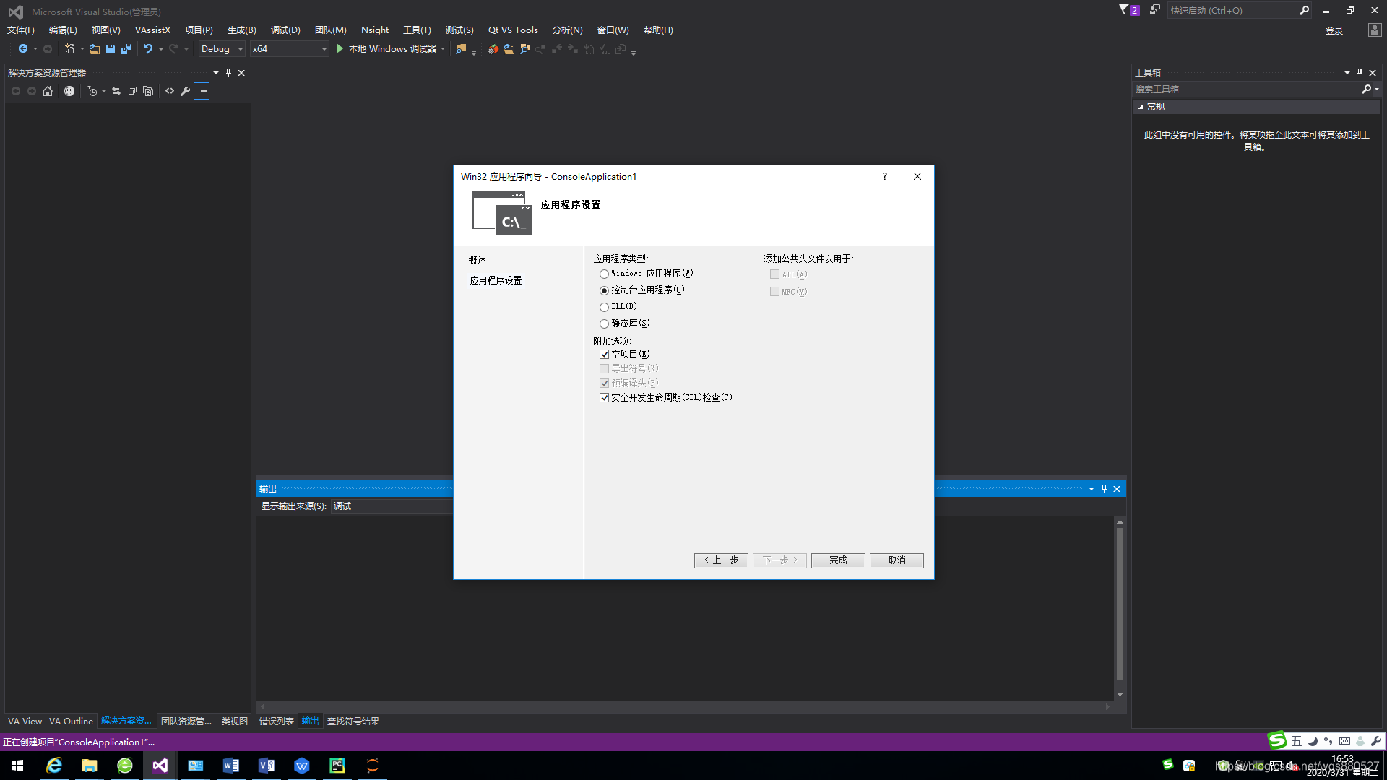Click the 上一步 button
Viewport: 1387px width, 780px height.
(721, 560)
